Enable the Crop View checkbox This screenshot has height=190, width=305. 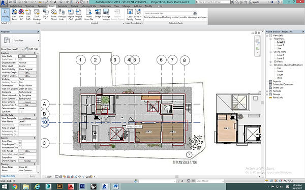(20, 141)
